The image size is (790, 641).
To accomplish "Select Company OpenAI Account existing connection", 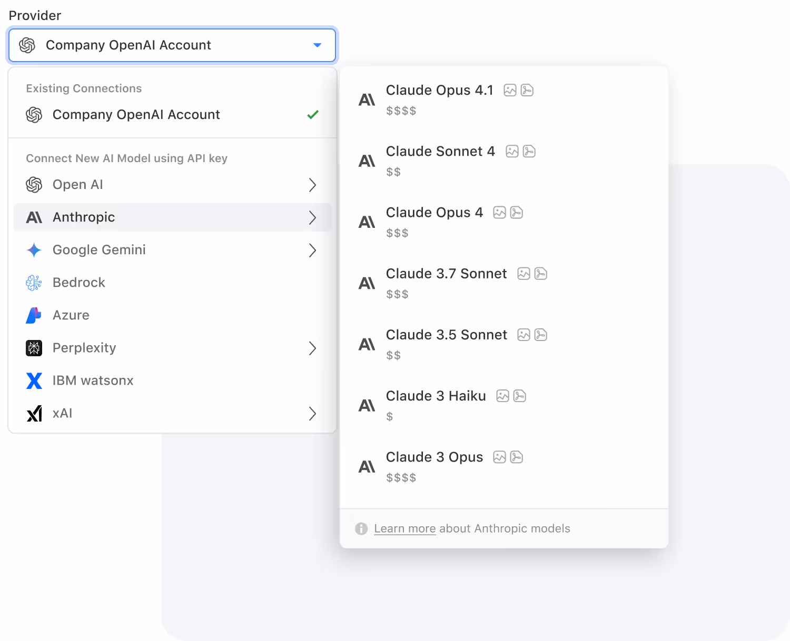I will coord(172,115).
